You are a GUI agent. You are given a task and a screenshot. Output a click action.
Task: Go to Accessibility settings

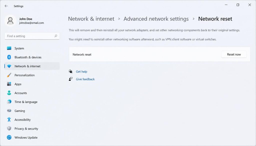click(32, 120)
